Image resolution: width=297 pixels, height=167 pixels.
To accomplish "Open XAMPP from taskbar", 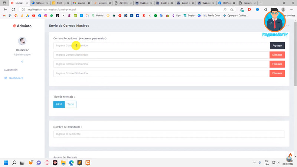I will tap(88, 163).
